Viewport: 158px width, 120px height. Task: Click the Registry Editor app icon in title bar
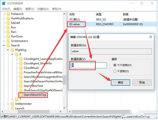point(4,3)
